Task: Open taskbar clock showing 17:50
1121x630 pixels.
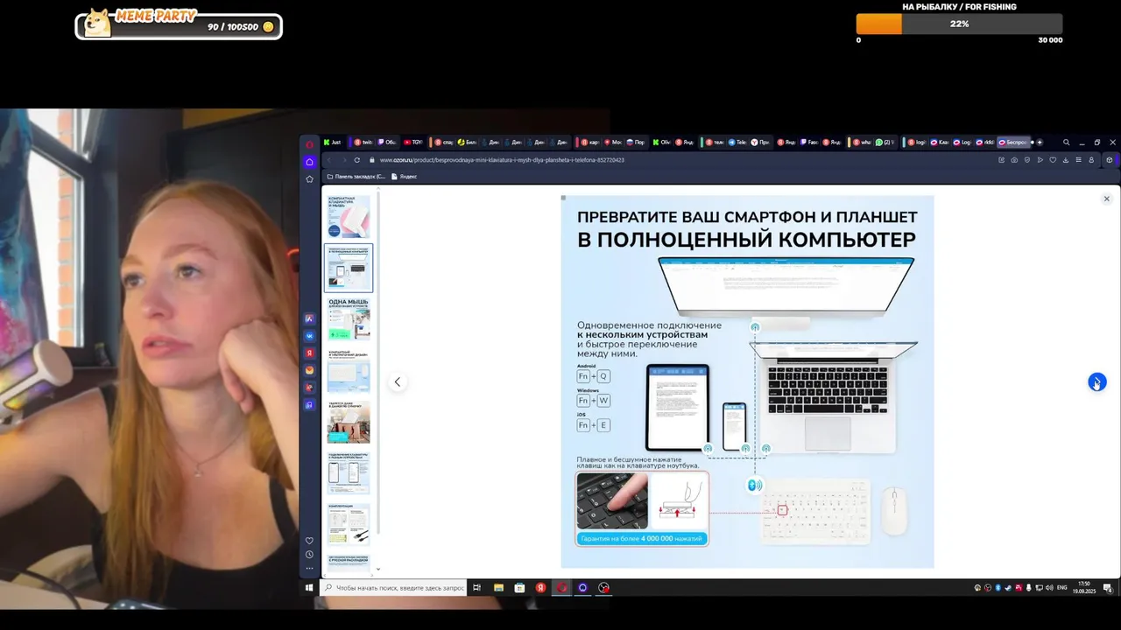Action: tap(1083, 587)
